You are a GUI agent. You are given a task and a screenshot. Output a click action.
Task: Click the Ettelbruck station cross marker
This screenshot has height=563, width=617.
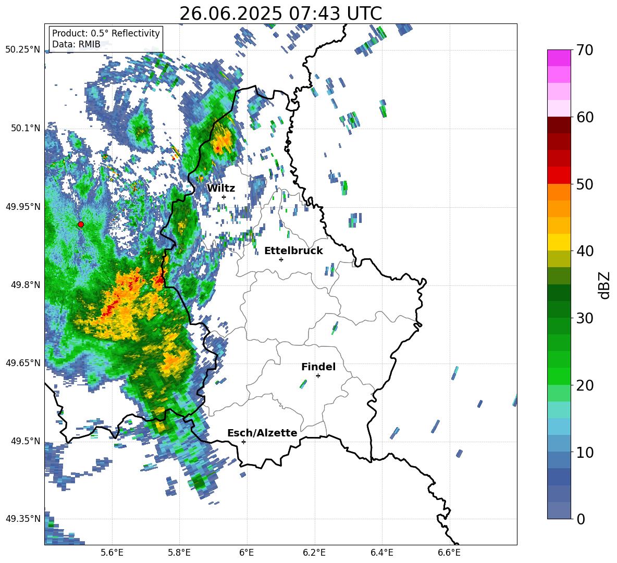click(x=281, y=259)
